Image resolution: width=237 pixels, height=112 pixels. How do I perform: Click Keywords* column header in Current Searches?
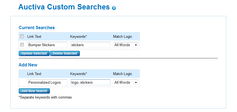[x=79, y=36]
